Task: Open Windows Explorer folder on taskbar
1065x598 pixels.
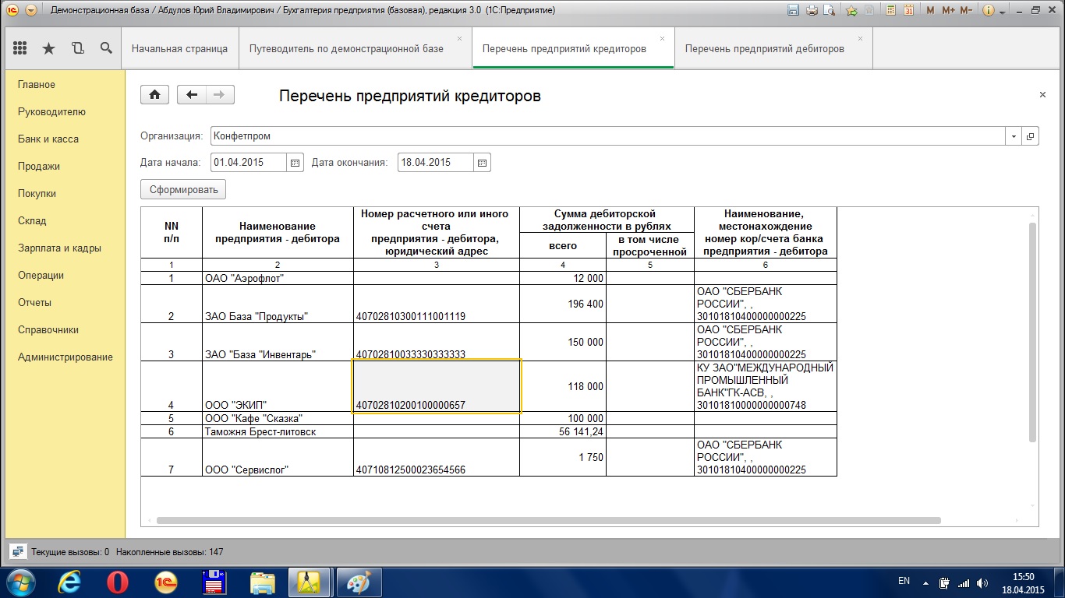Action: 263,582
